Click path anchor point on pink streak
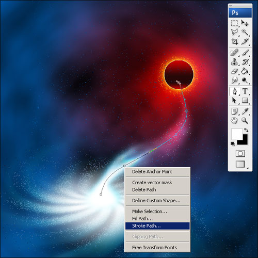The width and height of the screenshot is (258, 258). [x=176, y=135]
